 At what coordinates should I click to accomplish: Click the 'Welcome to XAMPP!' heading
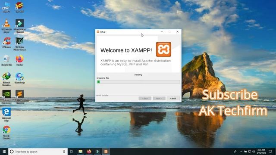(126, 50)
